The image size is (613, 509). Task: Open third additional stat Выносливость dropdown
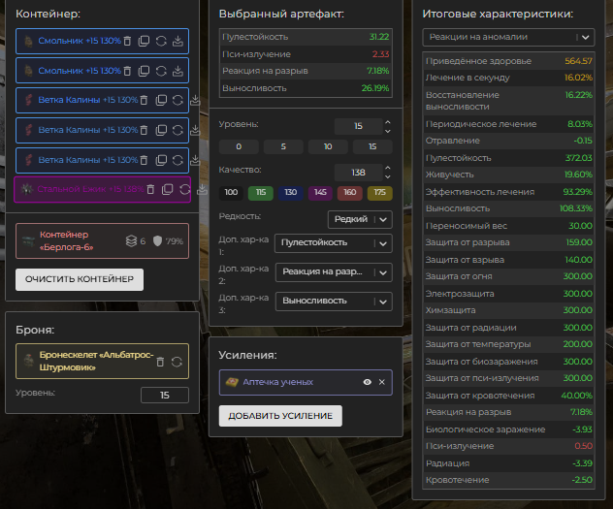coord(333,302)
